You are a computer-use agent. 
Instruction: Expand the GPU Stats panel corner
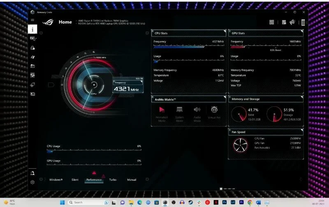point(302,31)
